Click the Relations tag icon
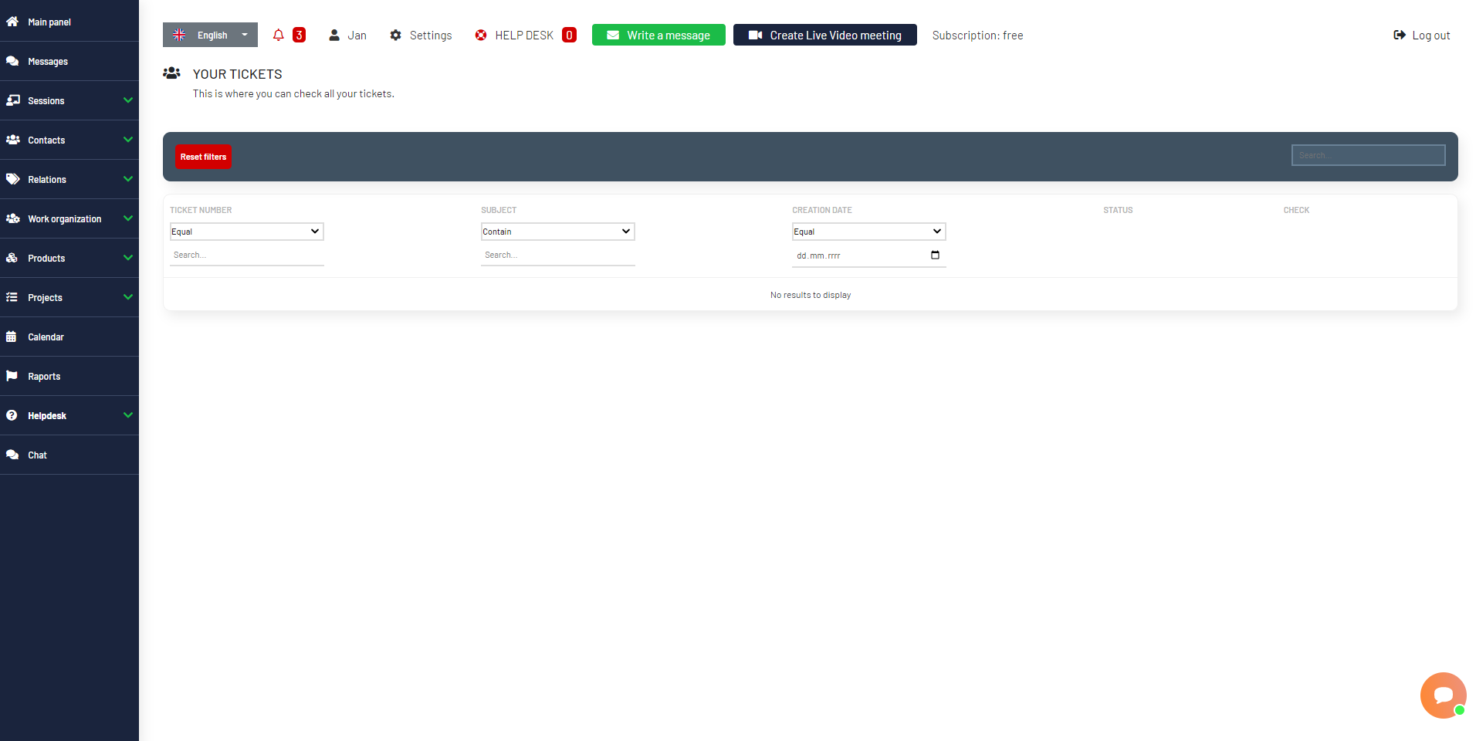1476x741 pixels. click(13, 179)
